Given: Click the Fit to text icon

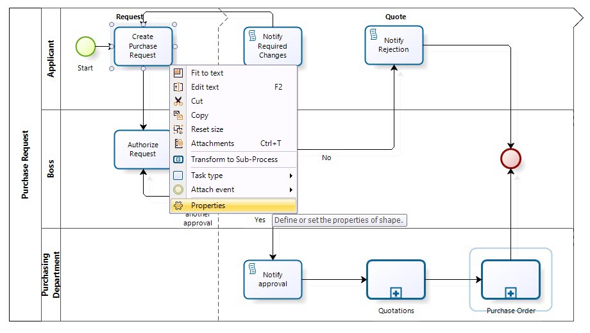Looking at the screenshot, I should point(178,73).
